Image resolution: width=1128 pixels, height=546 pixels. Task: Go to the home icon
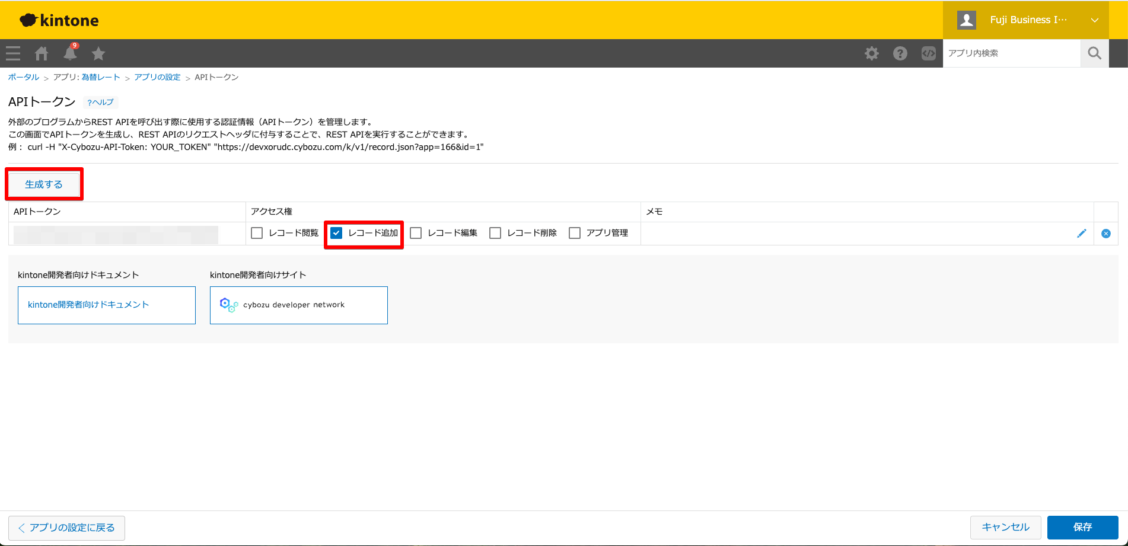pos(42,53)
